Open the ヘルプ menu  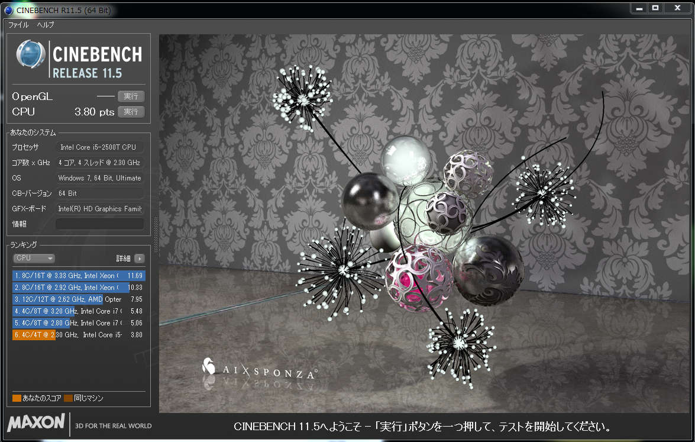[x=46, y=25]
